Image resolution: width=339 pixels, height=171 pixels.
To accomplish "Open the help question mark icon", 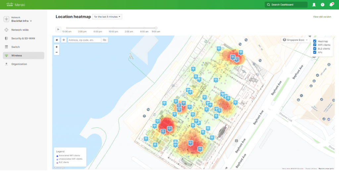I will (x=322, y=5).
